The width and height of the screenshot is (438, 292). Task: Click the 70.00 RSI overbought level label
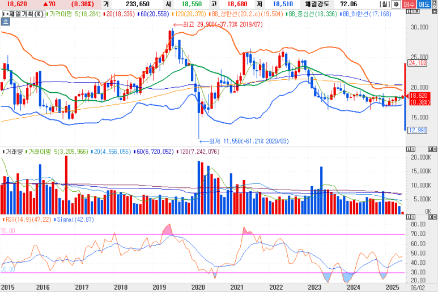pyautogui.click(x=8, y=231)
